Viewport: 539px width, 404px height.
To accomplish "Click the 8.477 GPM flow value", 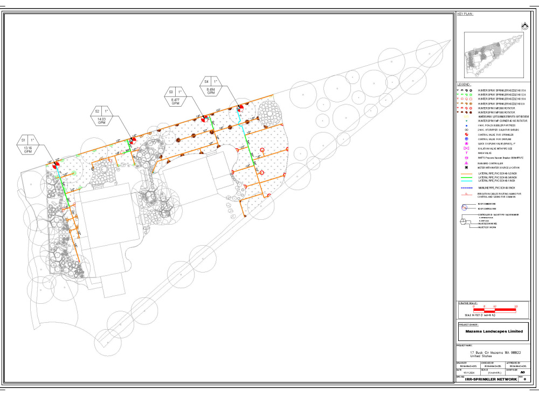I will 175,102.
